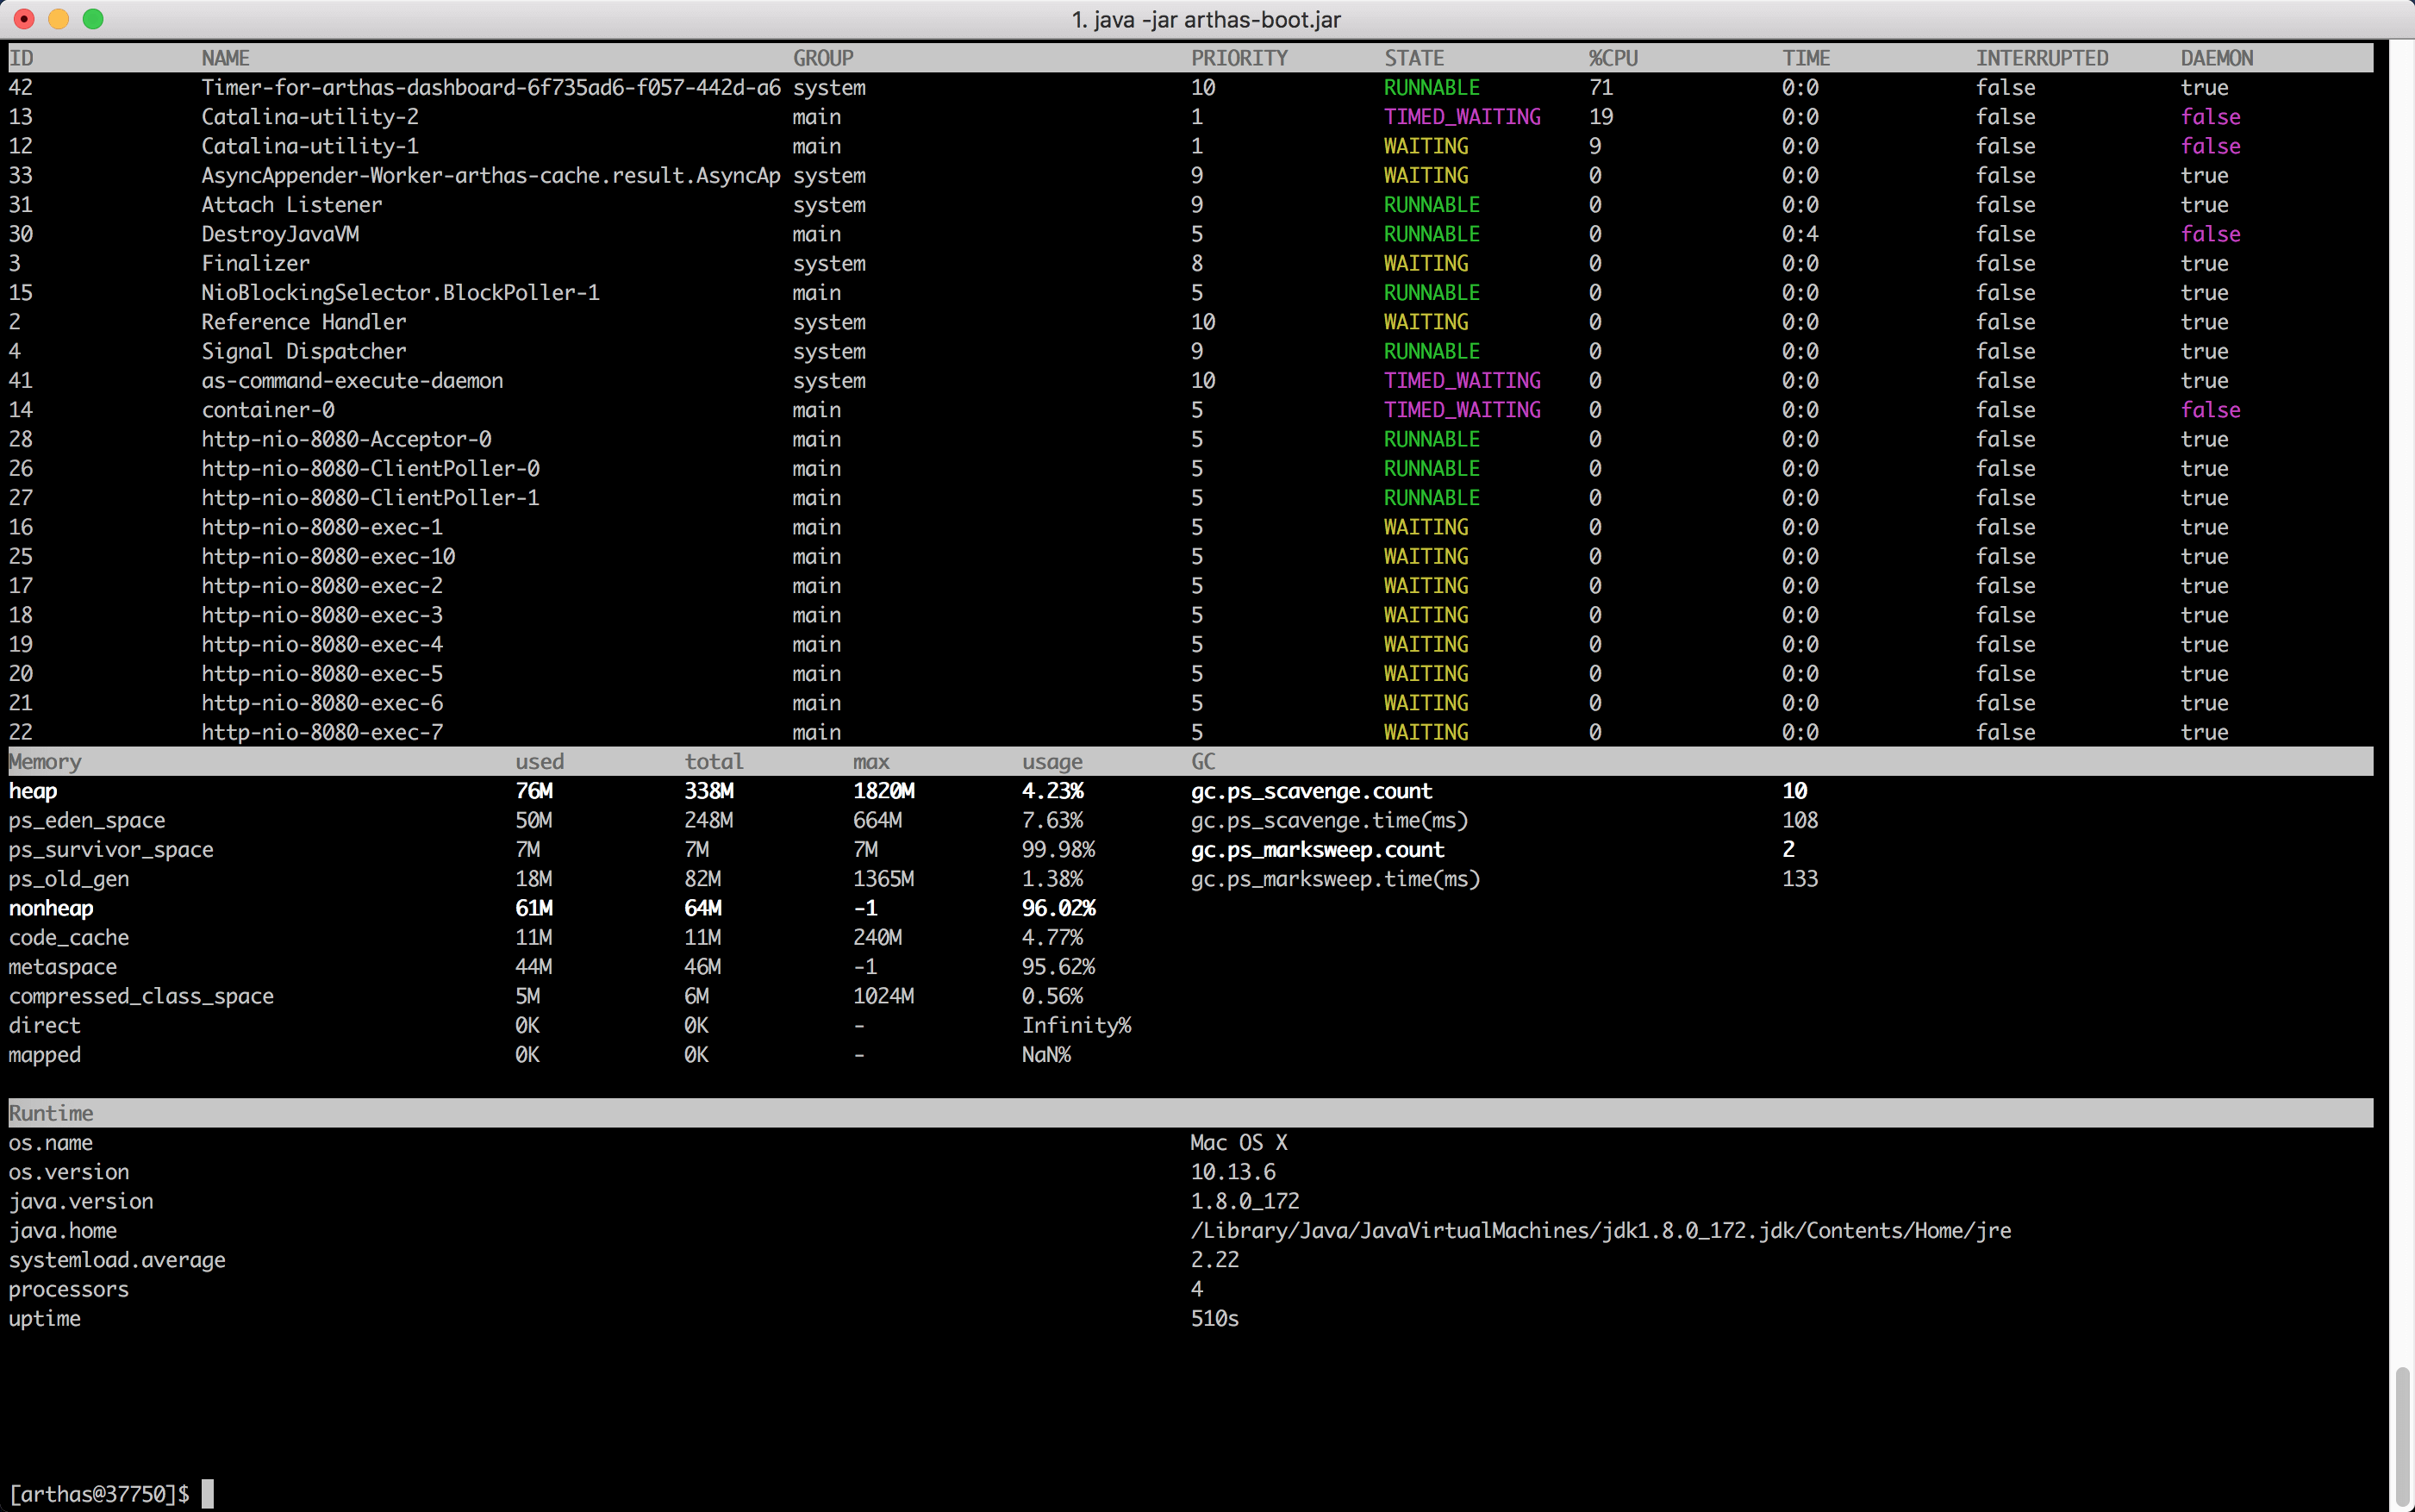This screenshot has width=2415, height=1512.
Task: Click the systemload.average value '2.22'
Action: [x=1214, y=1260]
